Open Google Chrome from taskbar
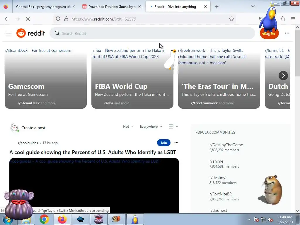This screenshot has width=300, height=225. 44,219
